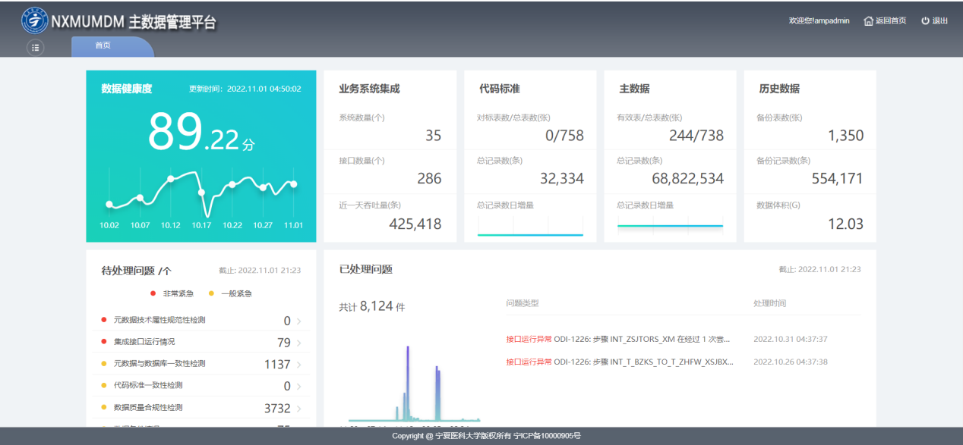Click the home icon beside 返回首页

coord(868,20)
